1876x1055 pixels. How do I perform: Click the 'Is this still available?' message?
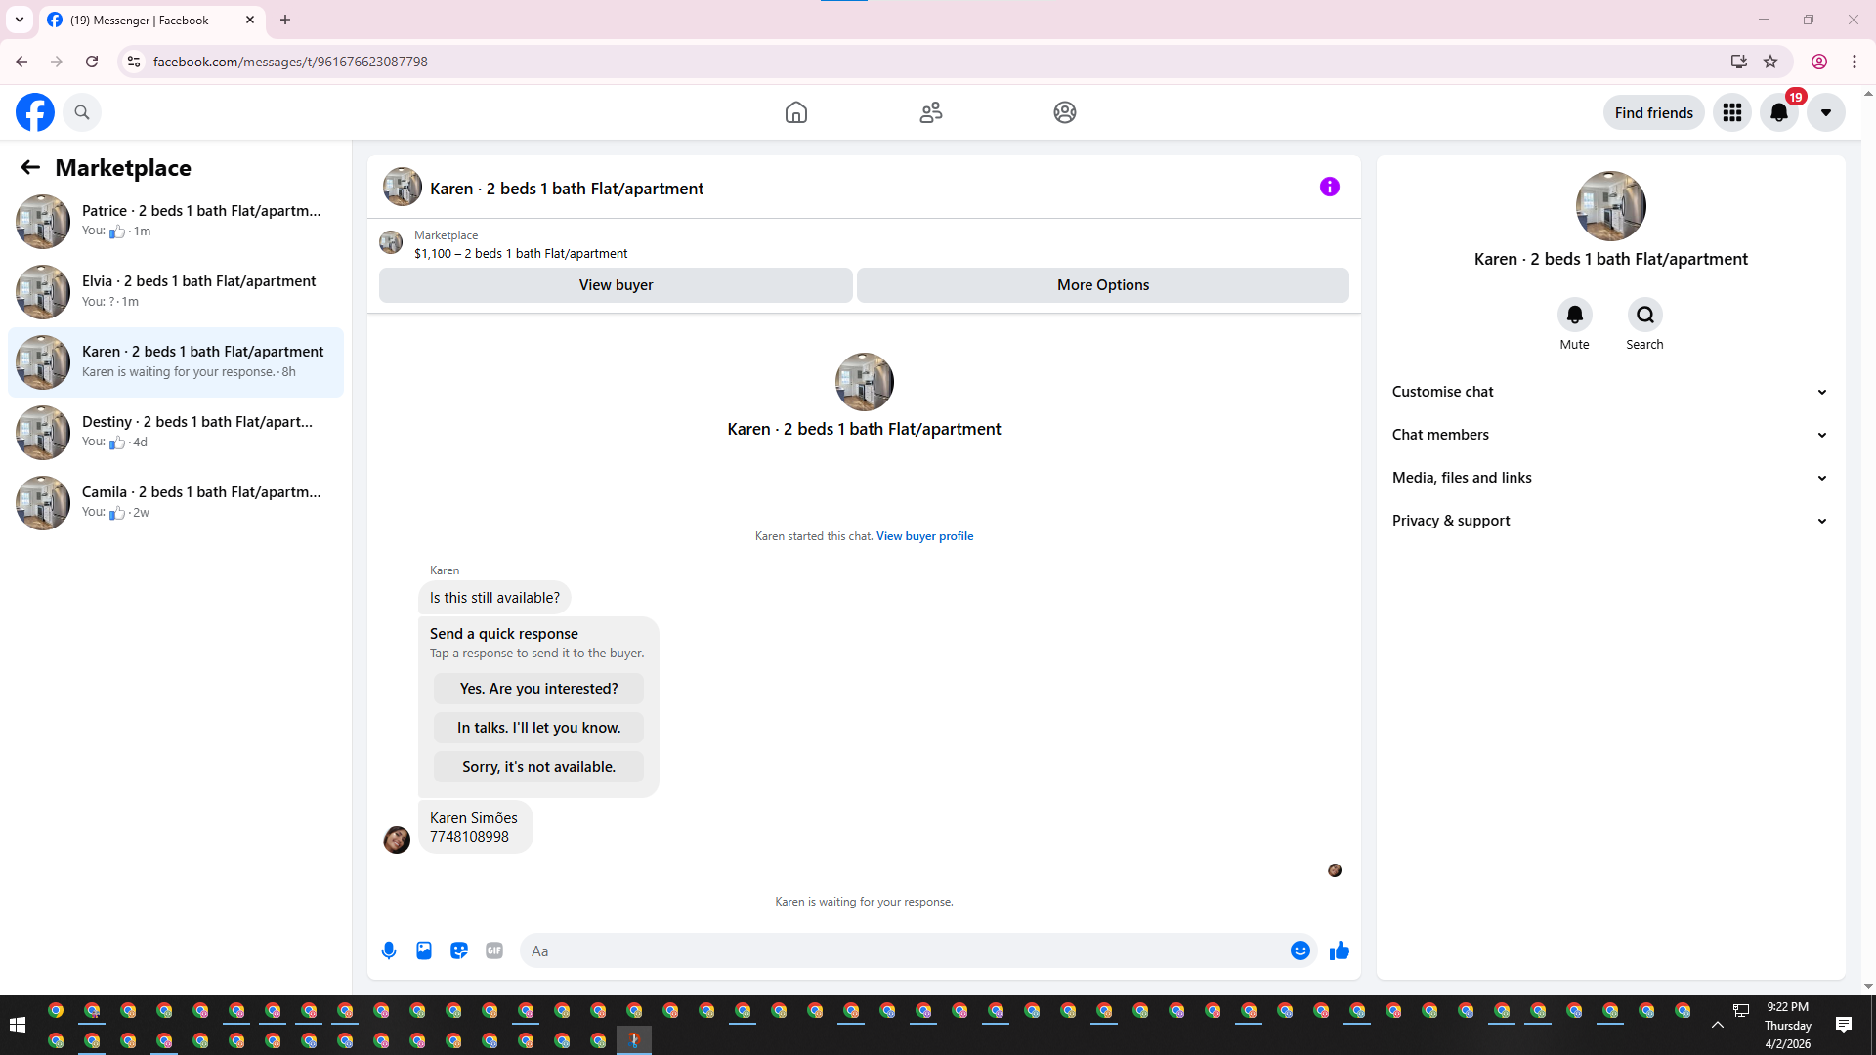(494, 598)
